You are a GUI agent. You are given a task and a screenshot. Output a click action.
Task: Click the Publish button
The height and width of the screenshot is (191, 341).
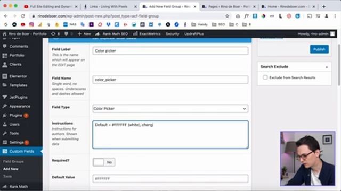click(x=319, y=49)
